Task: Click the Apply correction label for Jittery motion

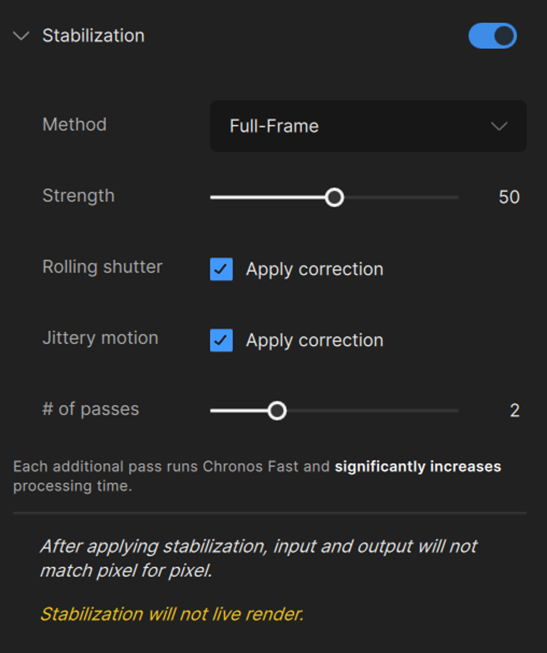Action: point(315,340)
